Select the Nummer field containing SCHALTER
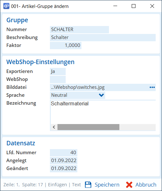The width and height of the screenshot is (162, 191). [x=80, y=30]
